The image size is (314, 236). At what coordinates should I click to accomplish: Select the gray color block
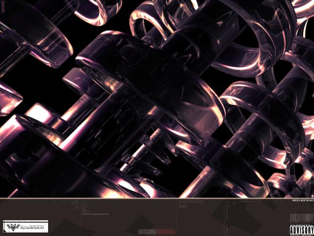[147, 232]
